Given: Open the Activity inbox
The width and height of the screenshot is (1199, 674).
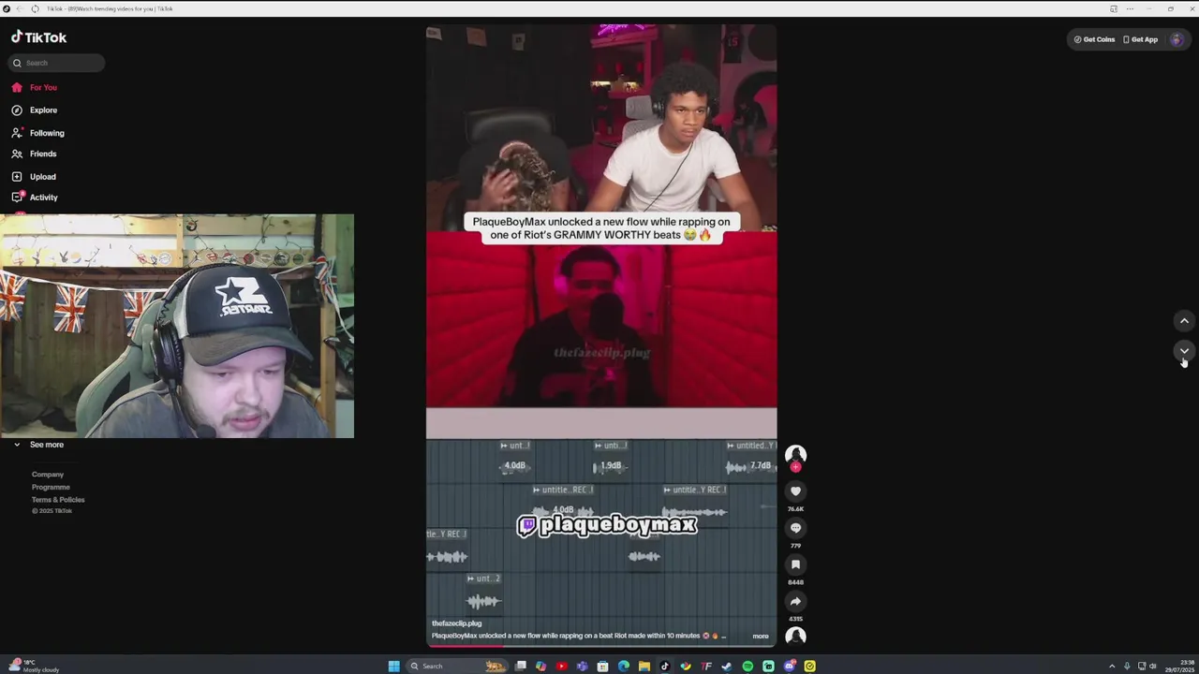Looking at the screenshot, I should click(x=44, y=198).
